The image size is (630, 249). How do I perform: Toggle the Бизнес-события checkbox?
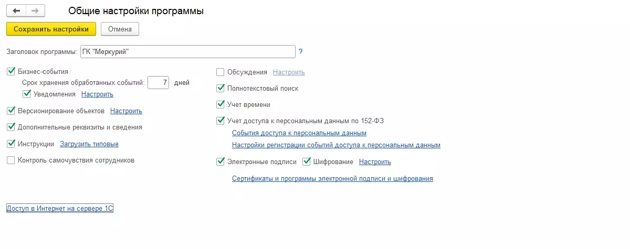(x=11, y=71)
